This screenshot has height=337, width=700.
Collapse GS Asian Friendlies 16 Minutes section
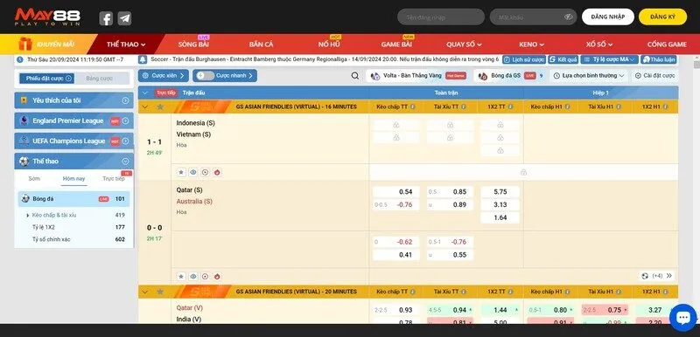pos(144,107)
